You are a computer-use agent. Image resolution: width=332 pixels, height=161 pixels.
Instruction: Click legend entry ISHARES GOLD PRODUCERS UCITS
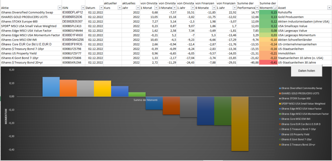tap(299, 93)
